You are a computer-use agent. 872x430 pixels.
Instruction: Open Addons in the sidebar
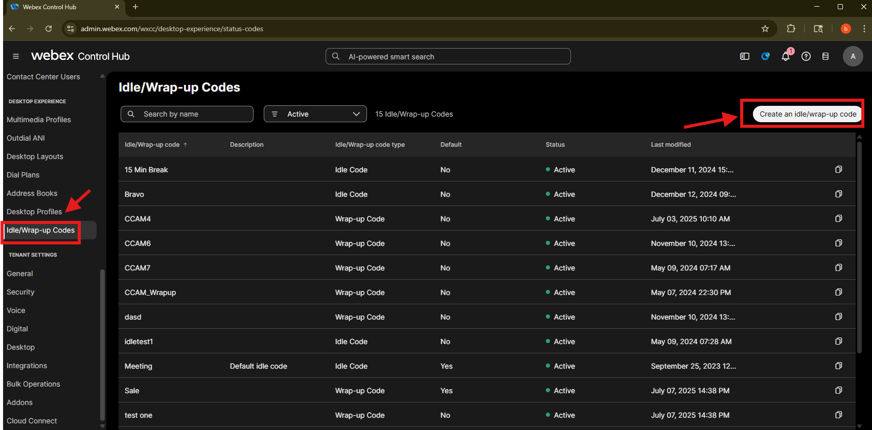[19, 402]
